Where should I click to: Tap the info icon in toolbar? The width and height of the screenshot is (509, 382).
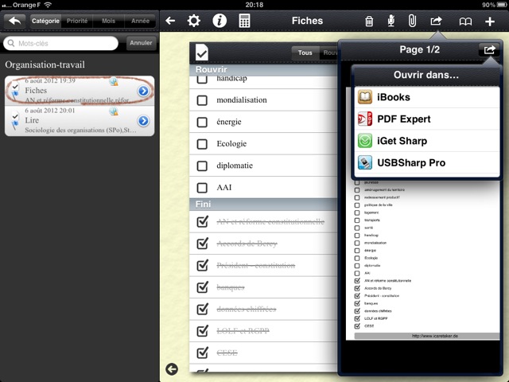click(x=219, y=21)
